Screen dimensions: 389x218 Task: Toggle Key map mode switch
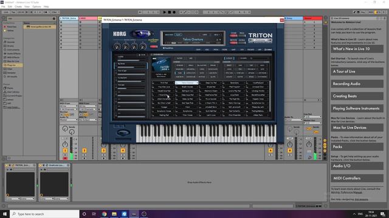tap(363, 12)
